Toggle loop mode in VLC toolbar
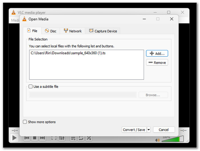Viewport: 200px width, 151px height. [x=81, y=138]
